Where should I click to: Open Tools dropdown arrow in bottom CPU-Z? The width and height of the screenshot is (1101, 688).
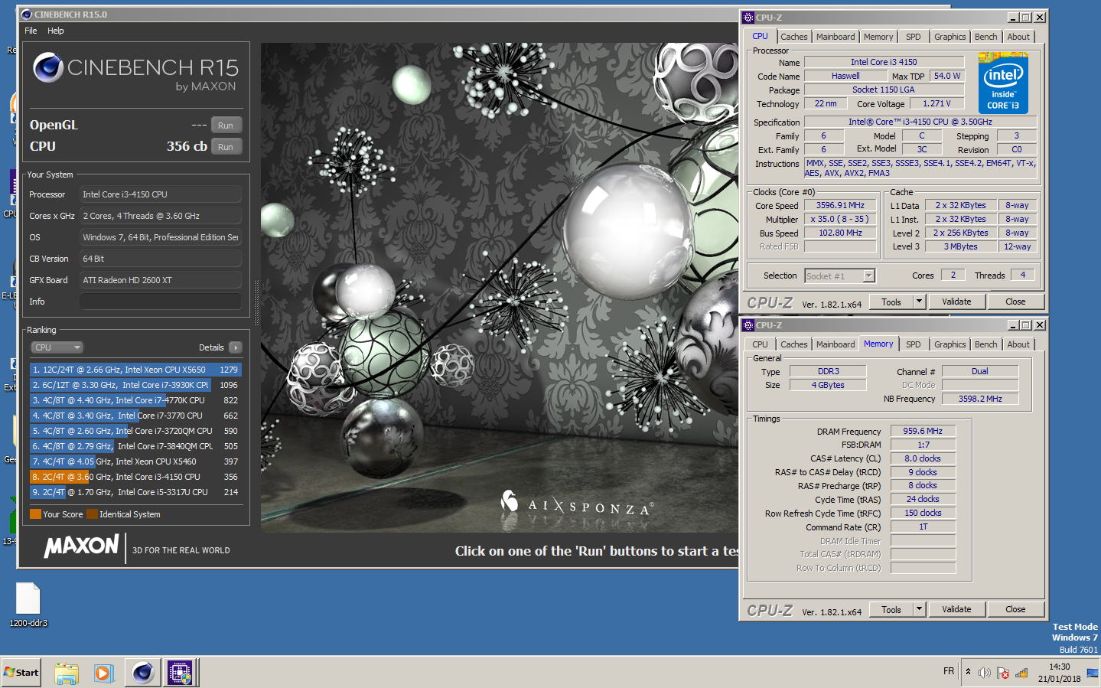[x=920, y=610]
